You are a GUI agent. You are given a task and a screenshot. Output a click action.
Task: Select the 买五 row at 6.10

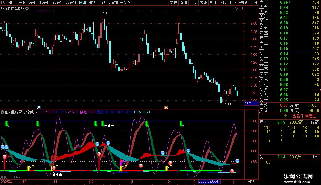[289, 74]
